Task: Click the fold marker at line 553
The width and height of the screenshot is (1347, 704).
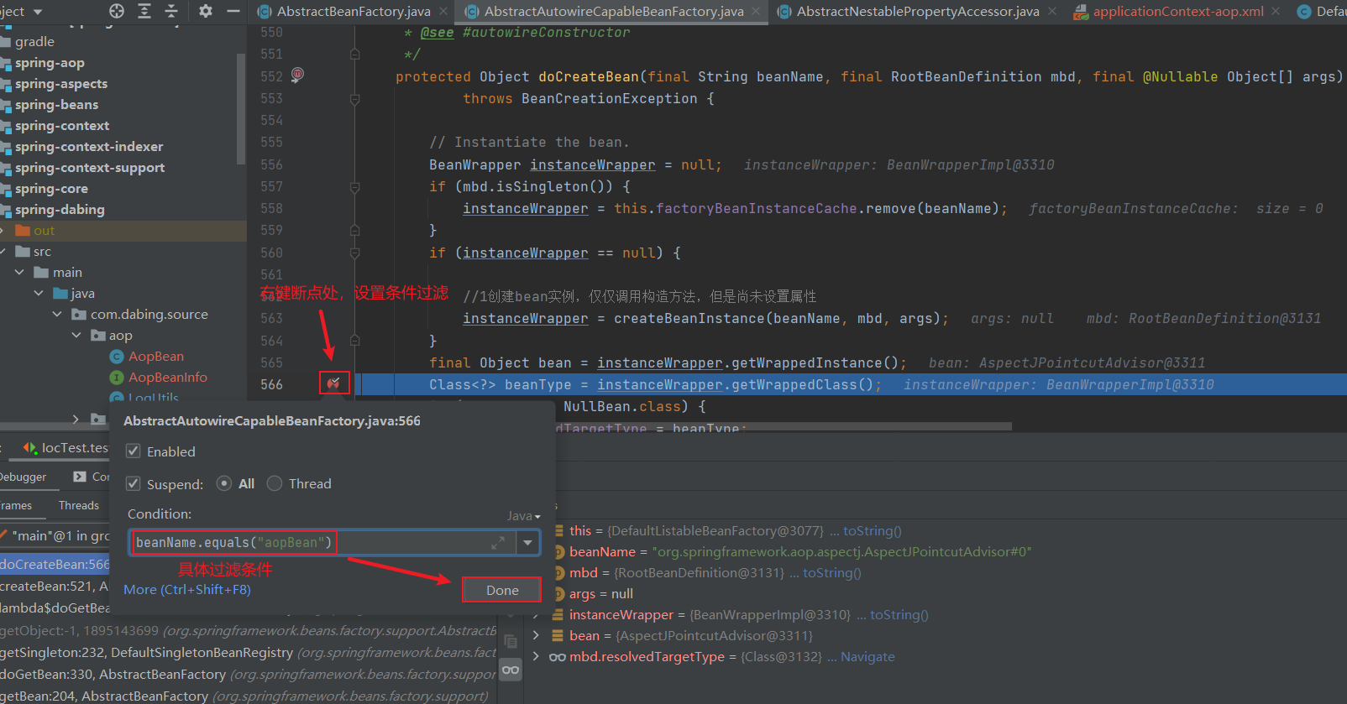Action: (354, 99)
